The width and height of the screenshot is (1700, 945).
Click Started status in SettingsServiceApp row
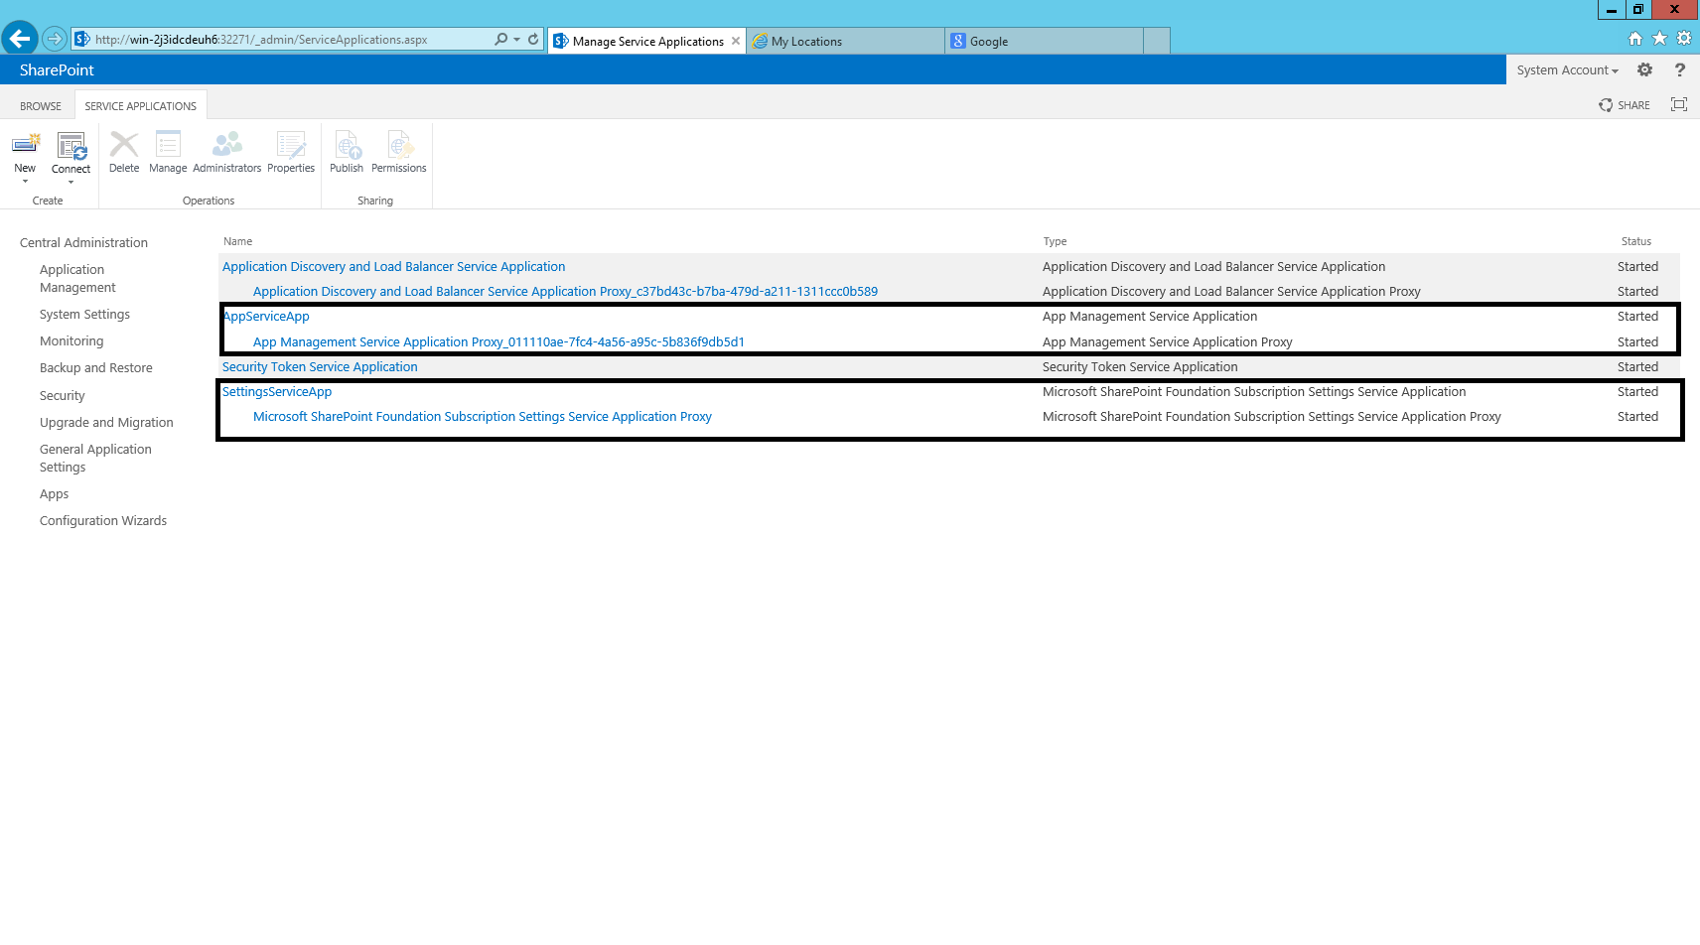(1637, 391)
